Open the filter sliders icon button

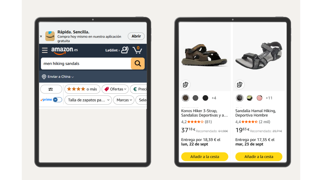click(51, 89)
